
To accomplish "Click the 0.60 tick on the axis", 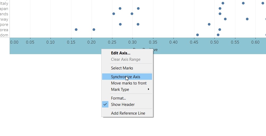I will pos(255,42).
